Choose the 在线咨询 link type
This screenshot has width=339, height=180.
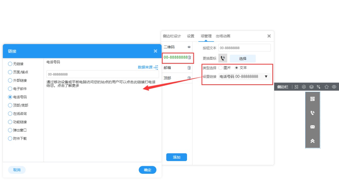[10, 114]
